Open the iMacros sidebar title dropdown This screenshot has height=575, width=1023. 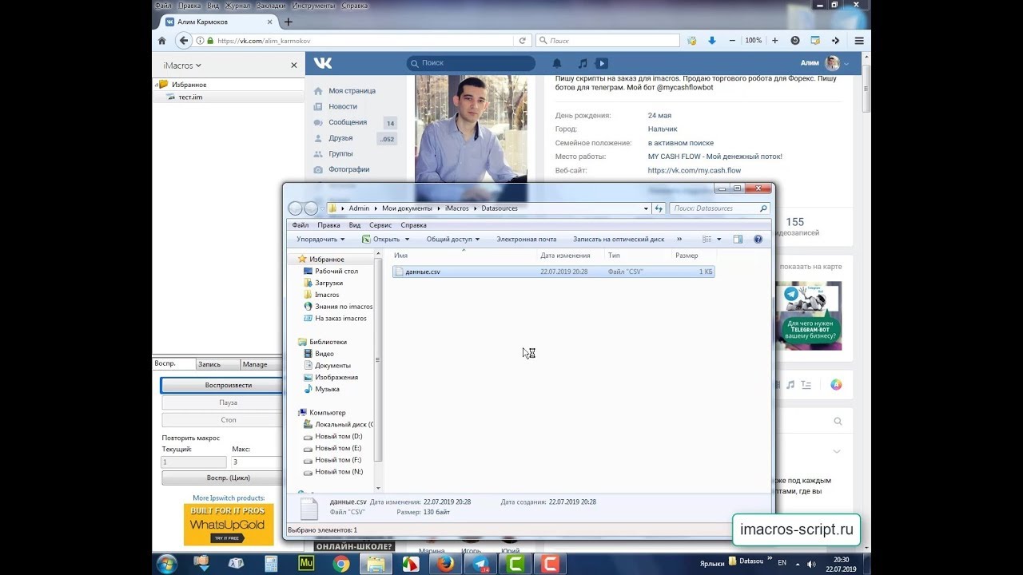click(182, 65)
